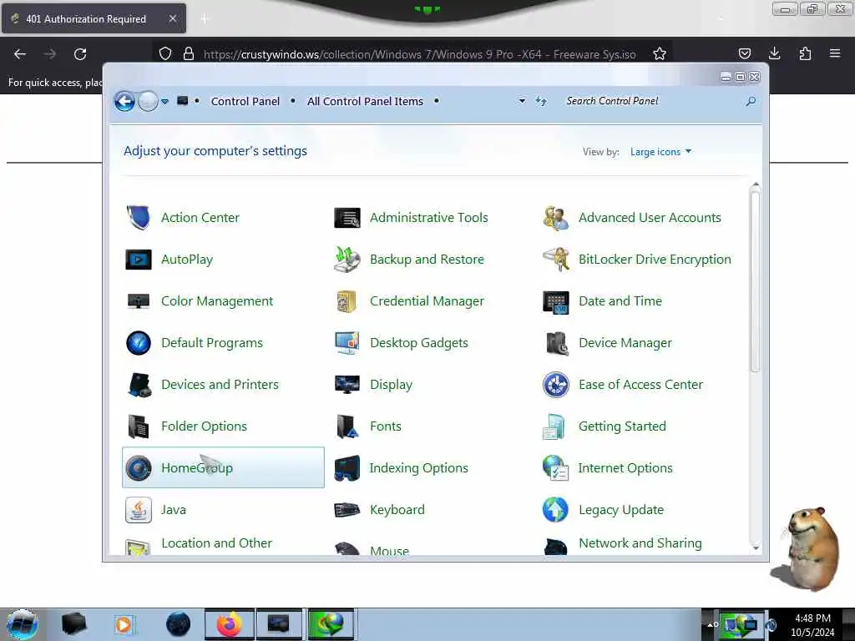
Task: Click the AutoPlay icon
Action: (x=139, y=260)
